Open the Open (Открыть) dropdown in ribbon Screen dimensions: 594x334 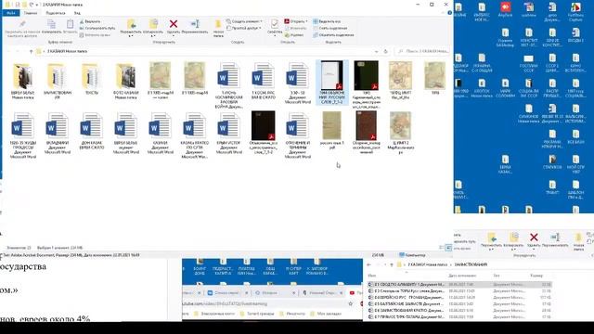tap(295, 21)
